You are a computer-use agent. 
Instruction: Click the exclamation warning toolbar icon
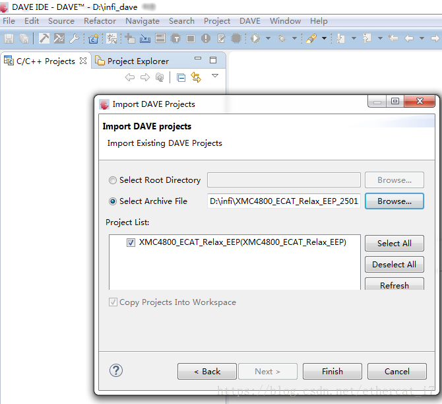(x=206, y=38)
